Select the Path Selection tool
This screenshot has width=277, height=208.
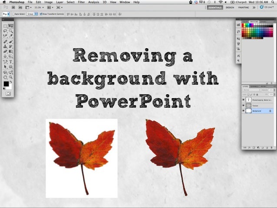pos(5,66)
